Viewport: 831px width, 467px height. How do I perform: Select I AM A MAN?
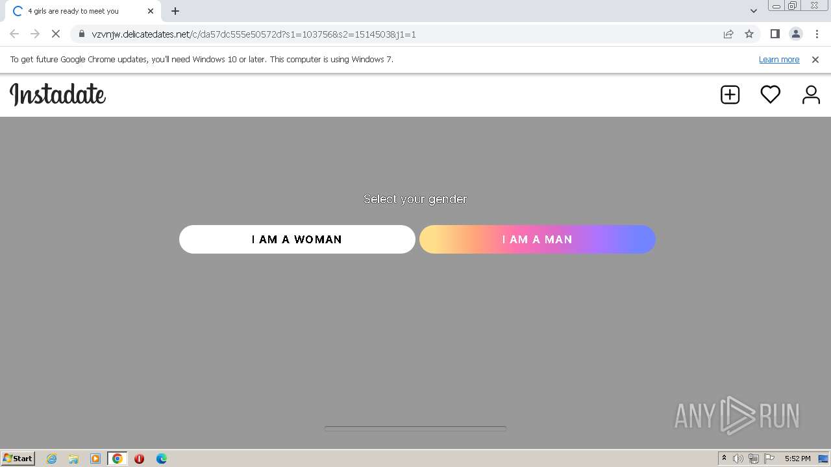coord(538,239)
